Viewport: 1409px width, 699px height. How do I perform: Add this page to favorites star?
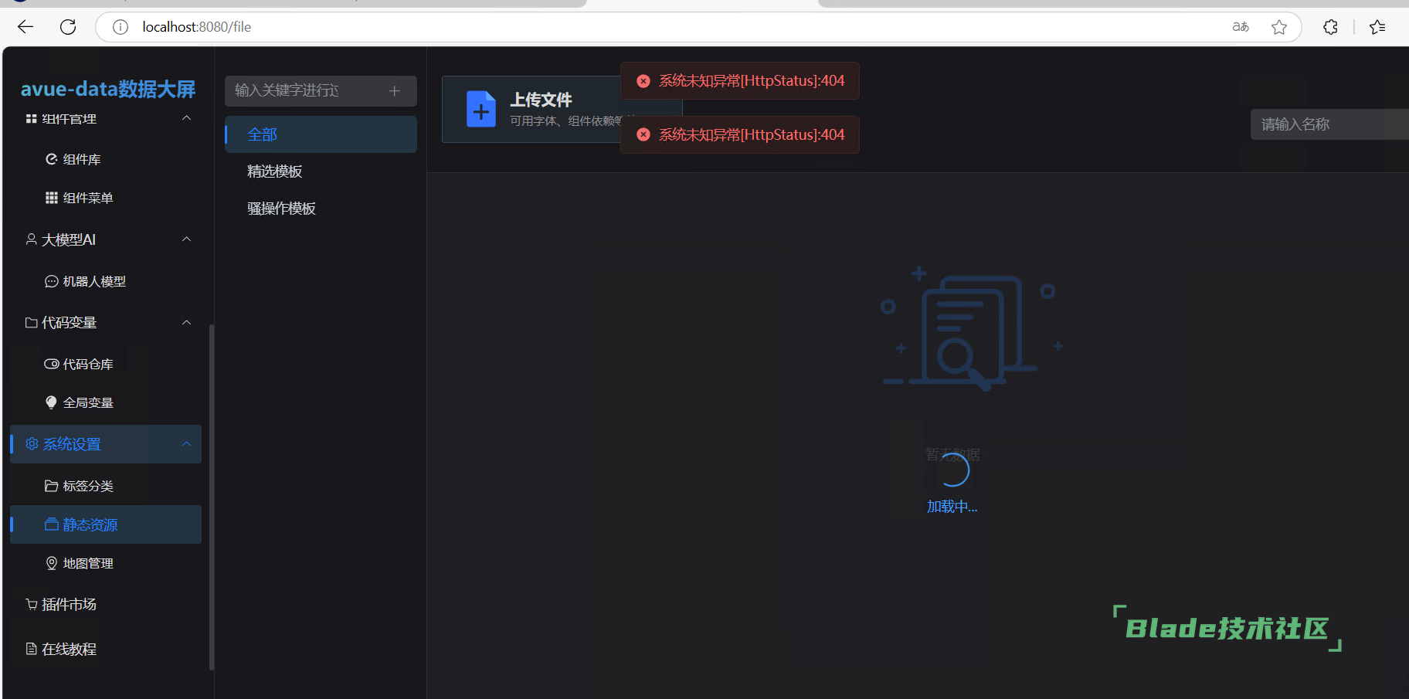(x=1279, y=27)
